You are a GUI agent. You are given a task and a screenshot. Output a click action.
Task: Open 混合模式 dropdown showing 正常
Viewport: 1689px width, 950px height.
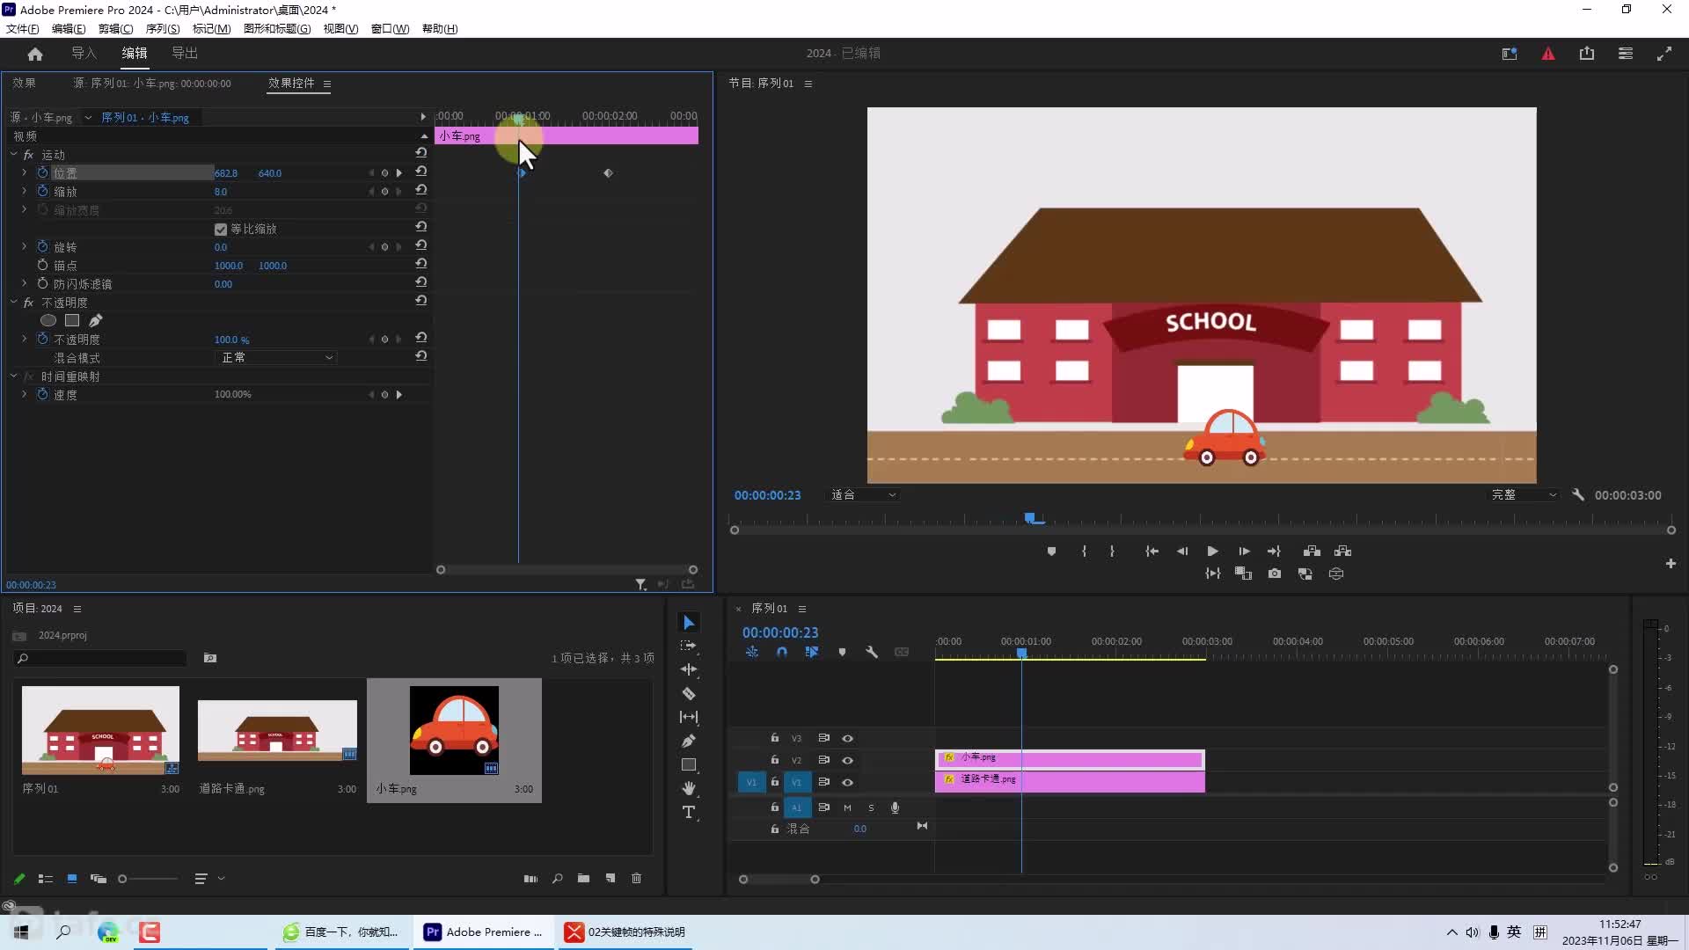[x=276, y=357]
